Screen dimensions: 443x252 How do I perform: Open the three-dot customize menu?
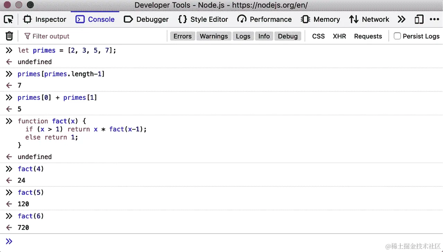(434, 19)
